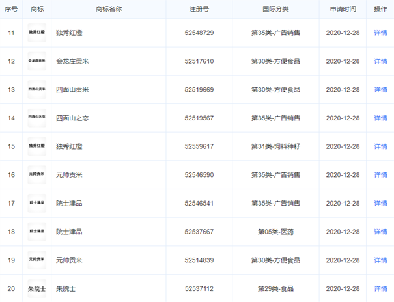
Task: Click the 独秀红橙 logo thumbnail in row 11
Action: coord(36,33)
